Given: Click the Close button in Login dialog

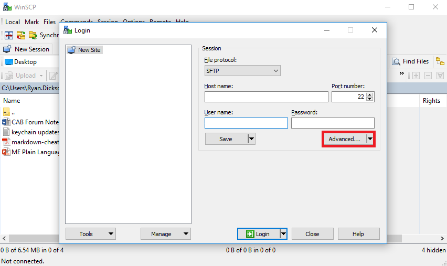Looking at the screenshot, I should (313, 234).
